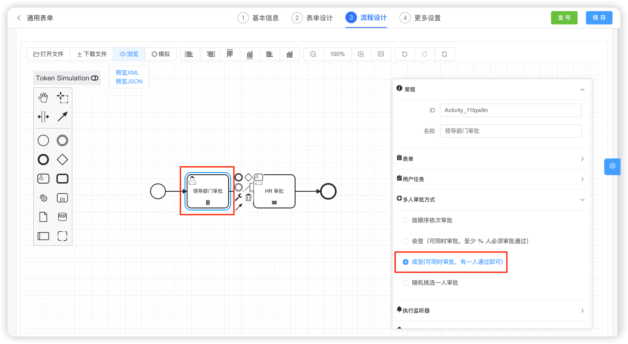Viewport: 628px width, 344px height.
Task: Create a data store from palette
Action: click(62, 217)
